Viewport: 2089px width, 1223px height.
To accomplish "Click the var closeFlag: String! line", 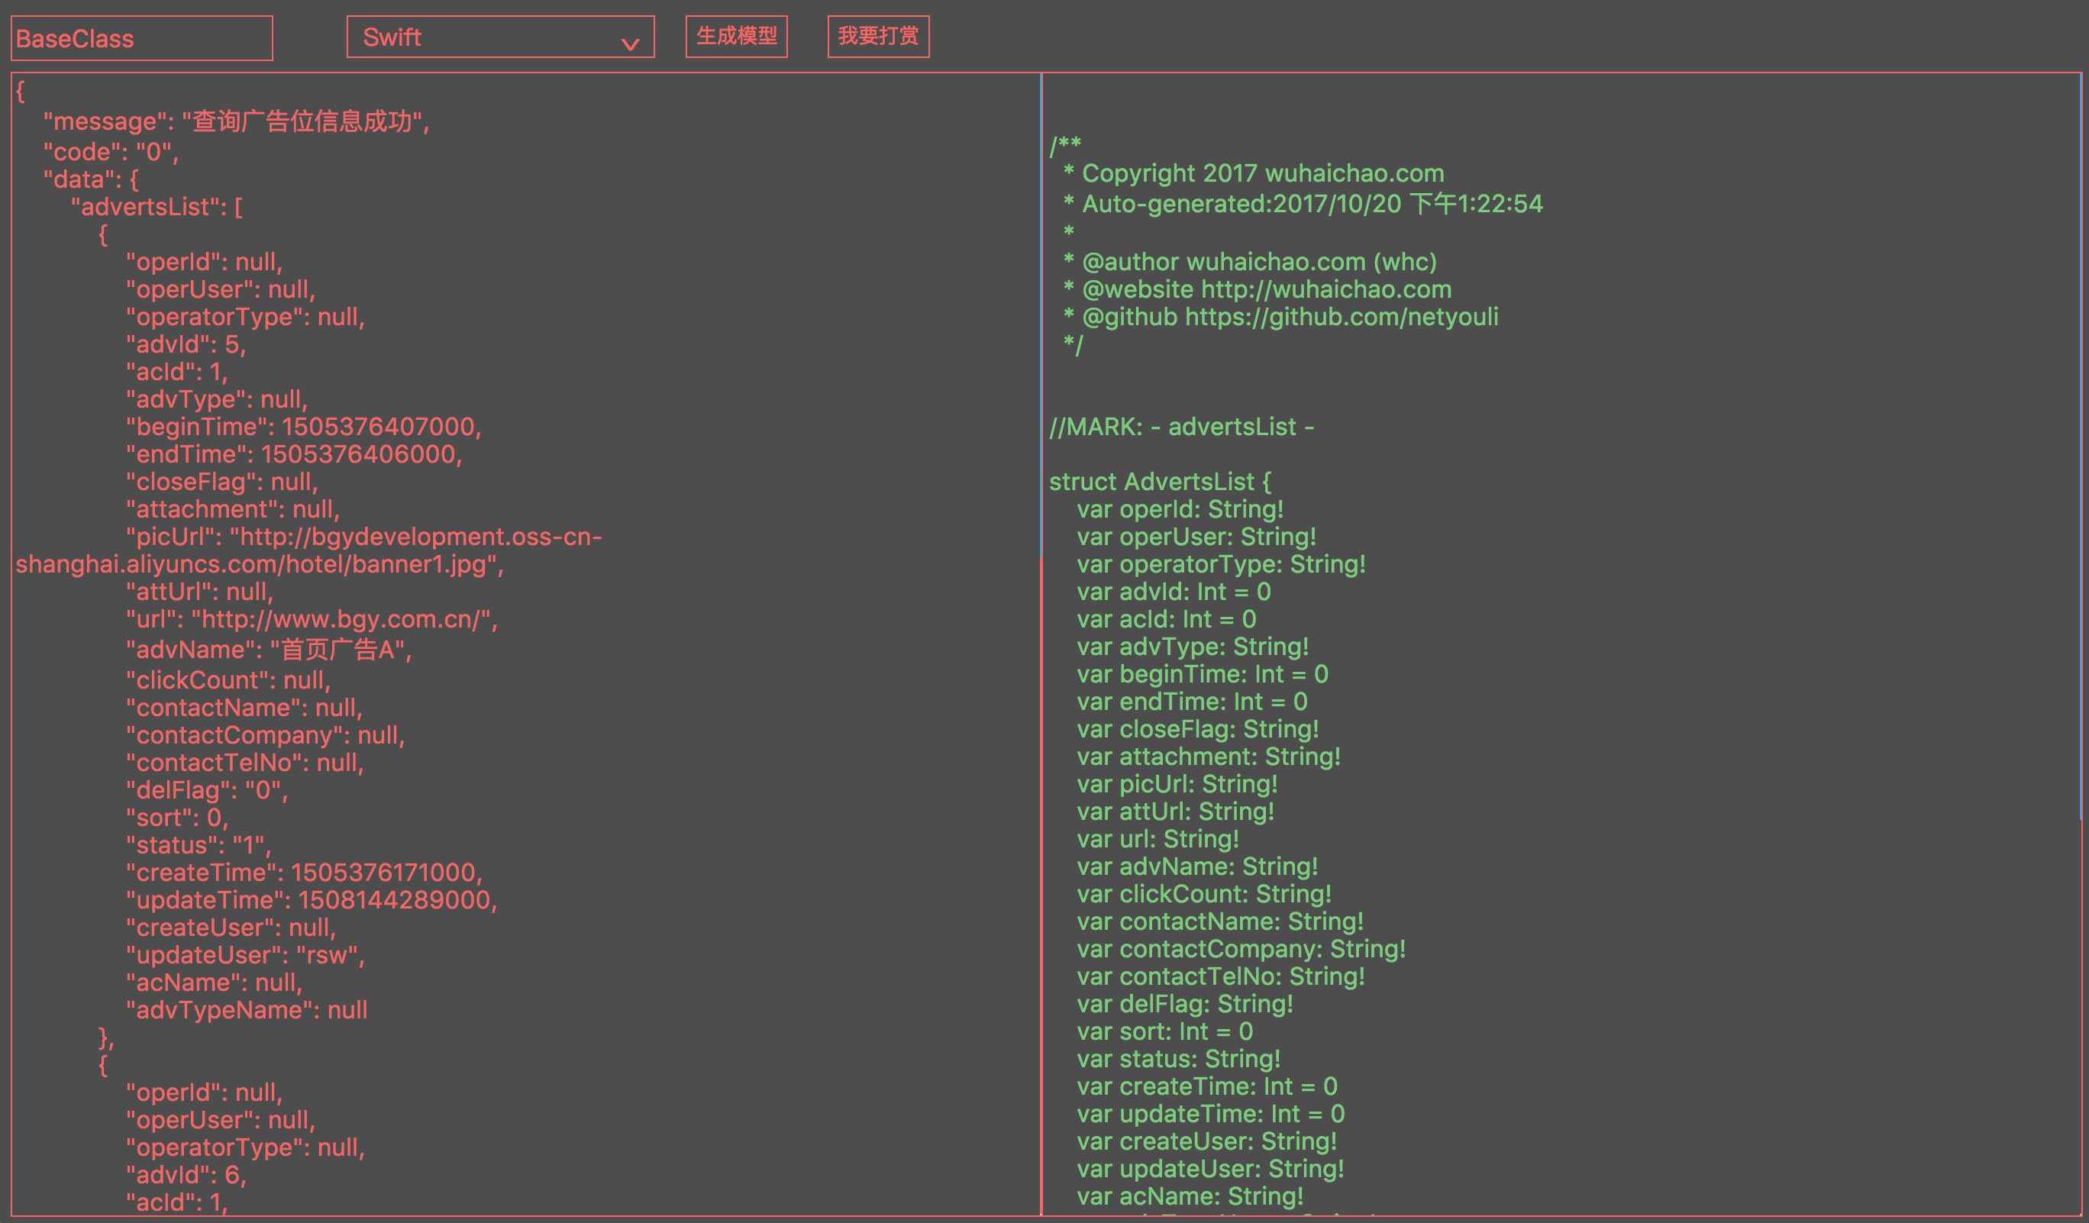I will pos(1198,729).
